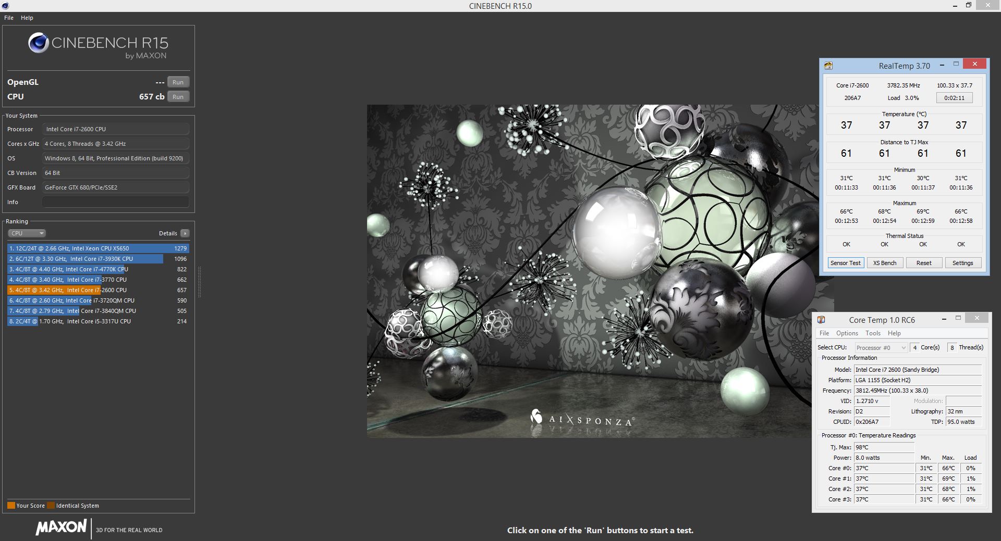1001x541 pixels.
Task: Maximize the Core Temp window
Action: click(958, 318)
